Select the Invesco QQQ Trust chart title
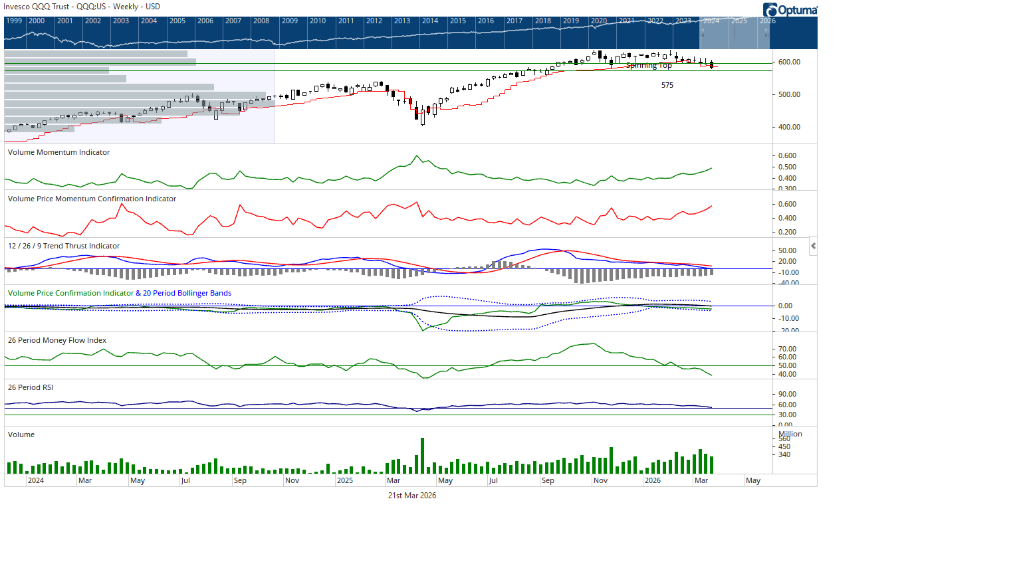 (x=82, y=7)
